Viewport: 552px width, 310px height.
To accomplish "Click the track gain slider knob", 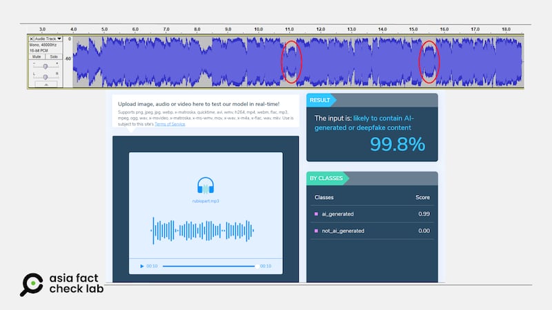I will click(46, 66).
